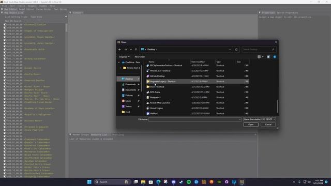Switch to the Text Editor tab

tap(61, 9)
